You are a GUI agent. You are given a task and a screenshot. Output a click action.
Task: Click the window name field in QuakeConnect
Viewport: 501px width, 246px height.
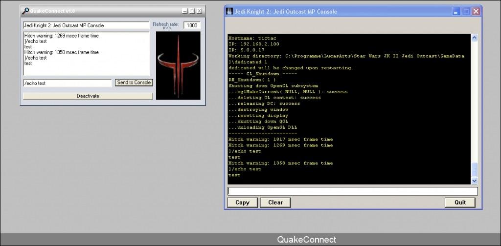[86, 25]
